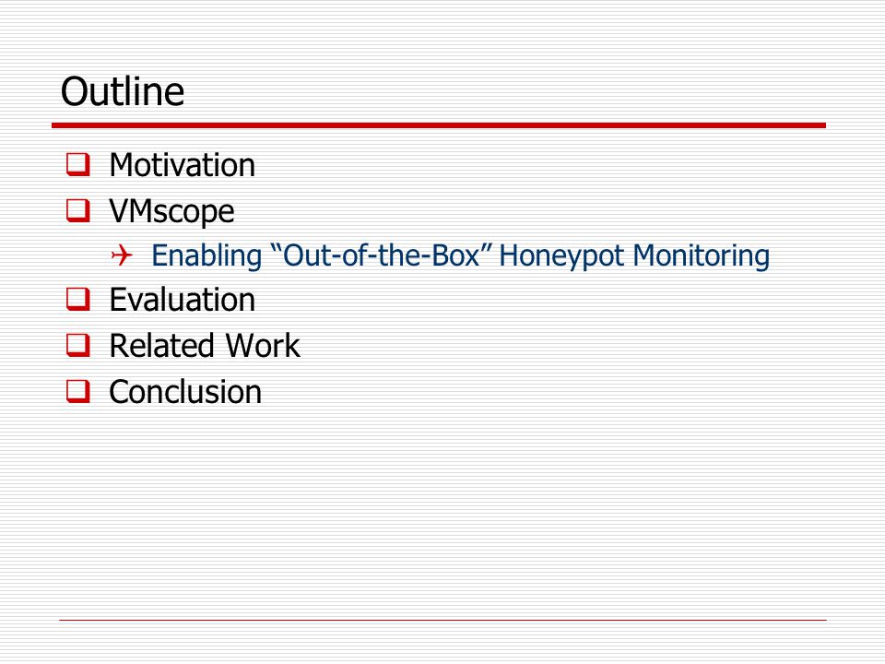Click the red square bullet beside Related Work

77,346
